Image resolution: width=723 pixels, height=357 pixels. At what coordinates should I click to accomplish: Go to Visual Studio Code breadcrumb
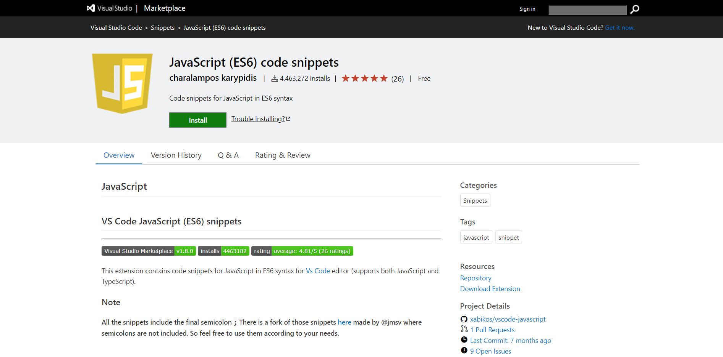pyautogui.click(x=116, y=27)
